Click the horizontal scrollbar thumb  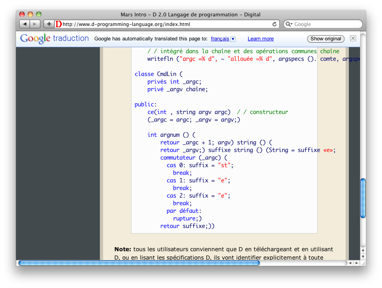[139, 263]
